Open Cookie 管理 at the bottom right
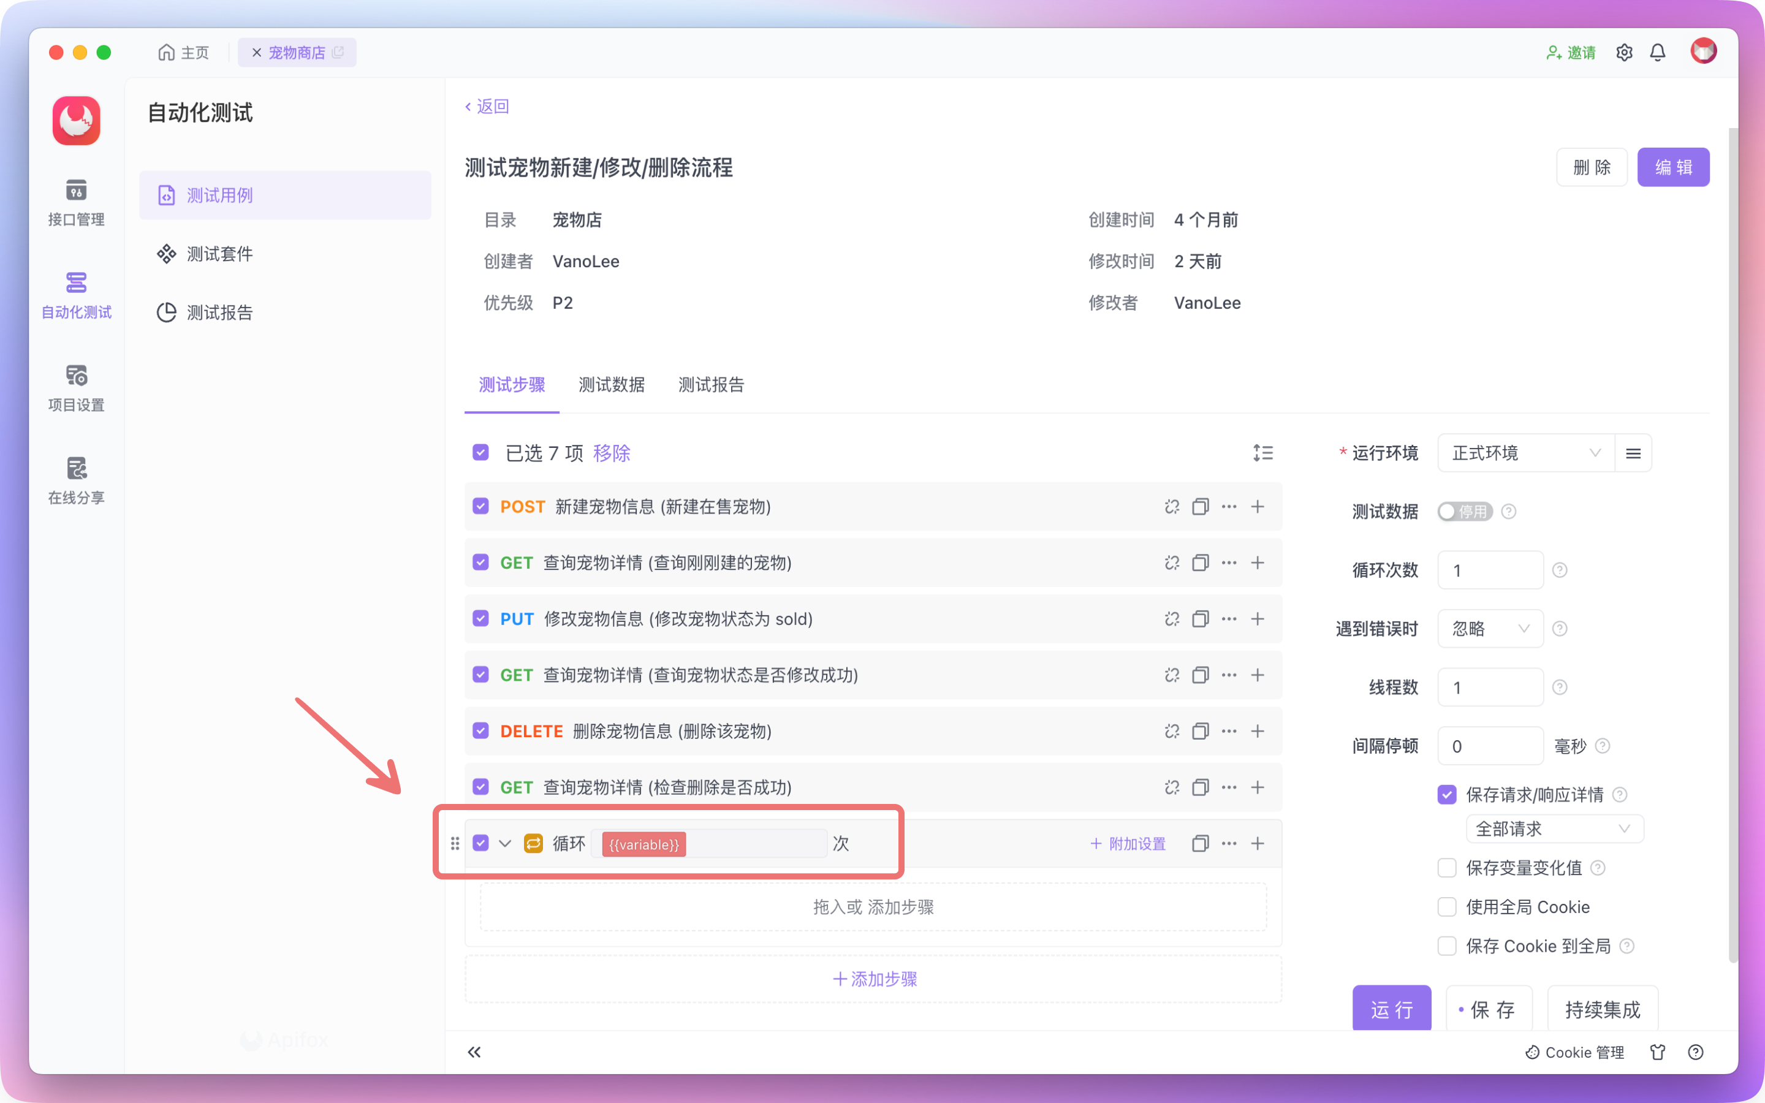This screenshot has height=1103, width=1765. (x=1576, y=1052)
